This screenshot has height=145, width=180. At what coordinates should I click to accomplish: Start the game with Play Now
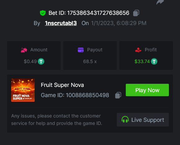pos(147,90)
